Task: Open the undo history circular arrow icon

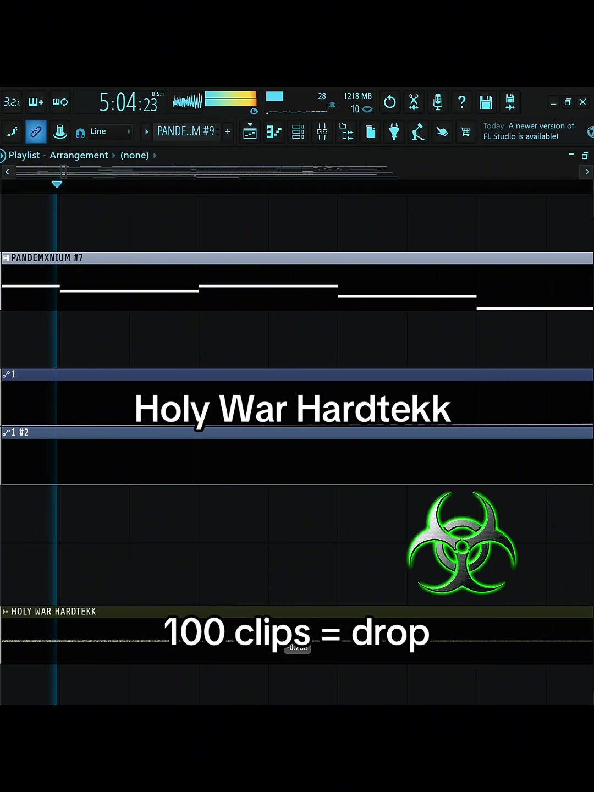Action: click(390, 102)
